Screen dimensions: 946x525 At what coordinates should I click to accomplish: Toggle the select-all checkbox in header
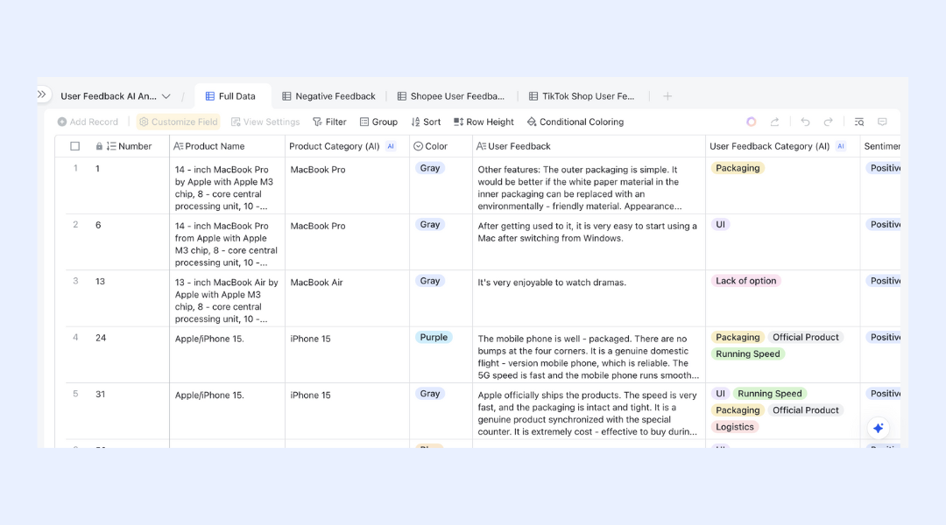[x=74, y=146]
